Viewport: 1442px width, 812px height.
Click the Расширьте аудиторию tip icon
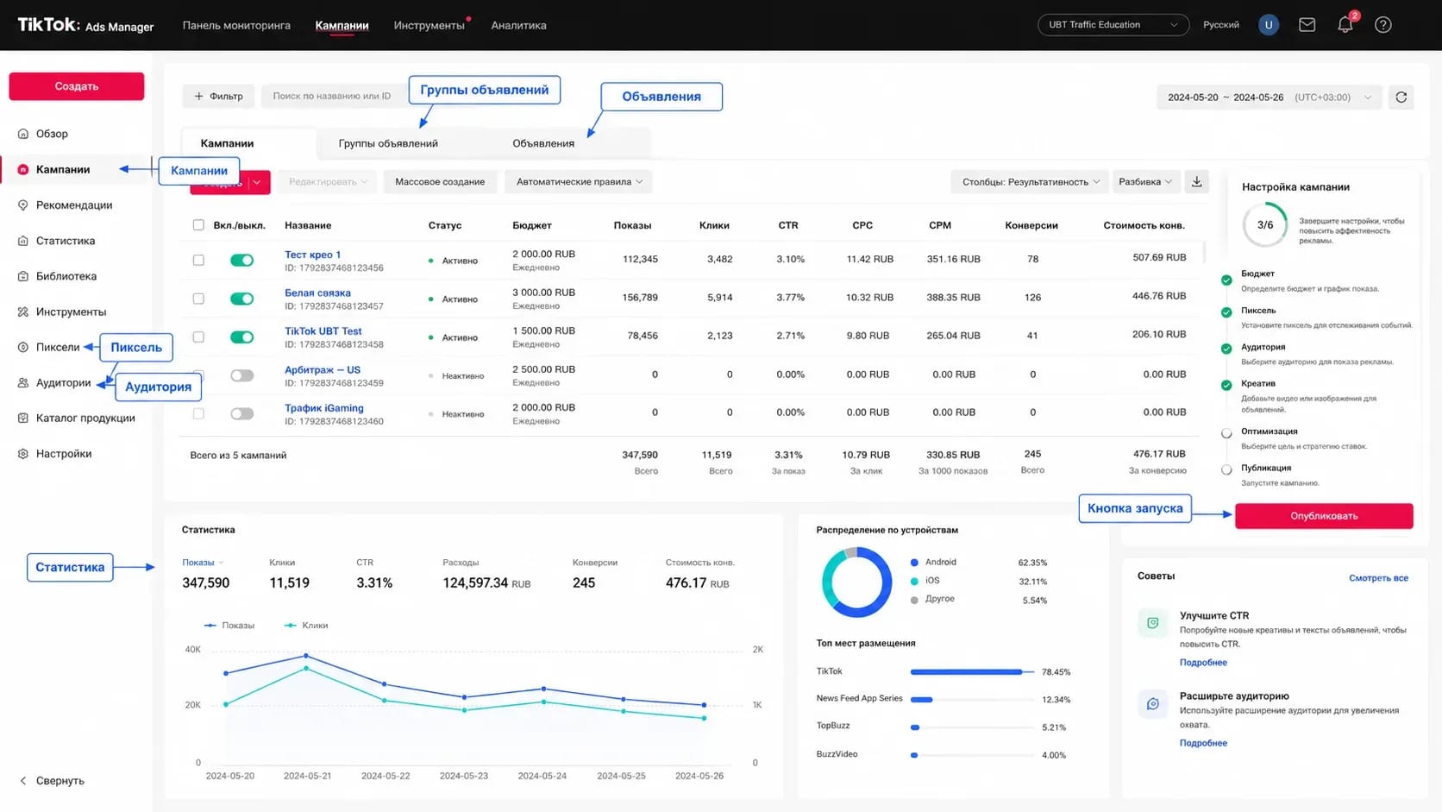click(x=1153, y=704)
